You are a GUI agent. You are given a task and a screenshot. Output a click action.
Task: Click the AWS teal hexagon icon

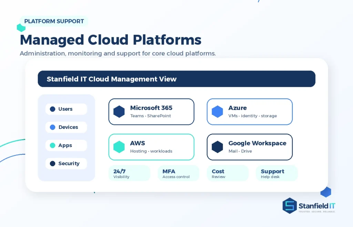click(x=119, y=147)
